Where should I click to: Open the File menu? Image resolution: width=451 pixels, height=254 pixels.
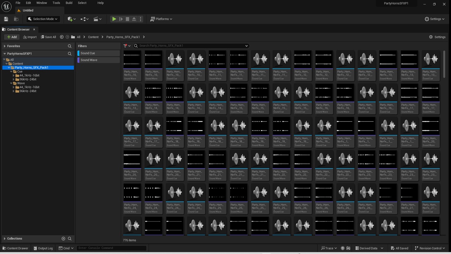tap(18, 3)
